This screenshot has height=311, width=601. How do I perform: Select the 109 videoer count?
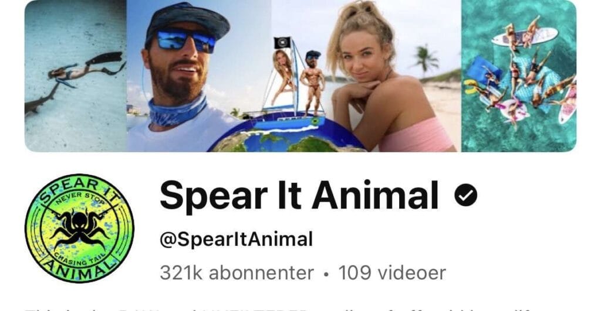click(x=391, y=273)
